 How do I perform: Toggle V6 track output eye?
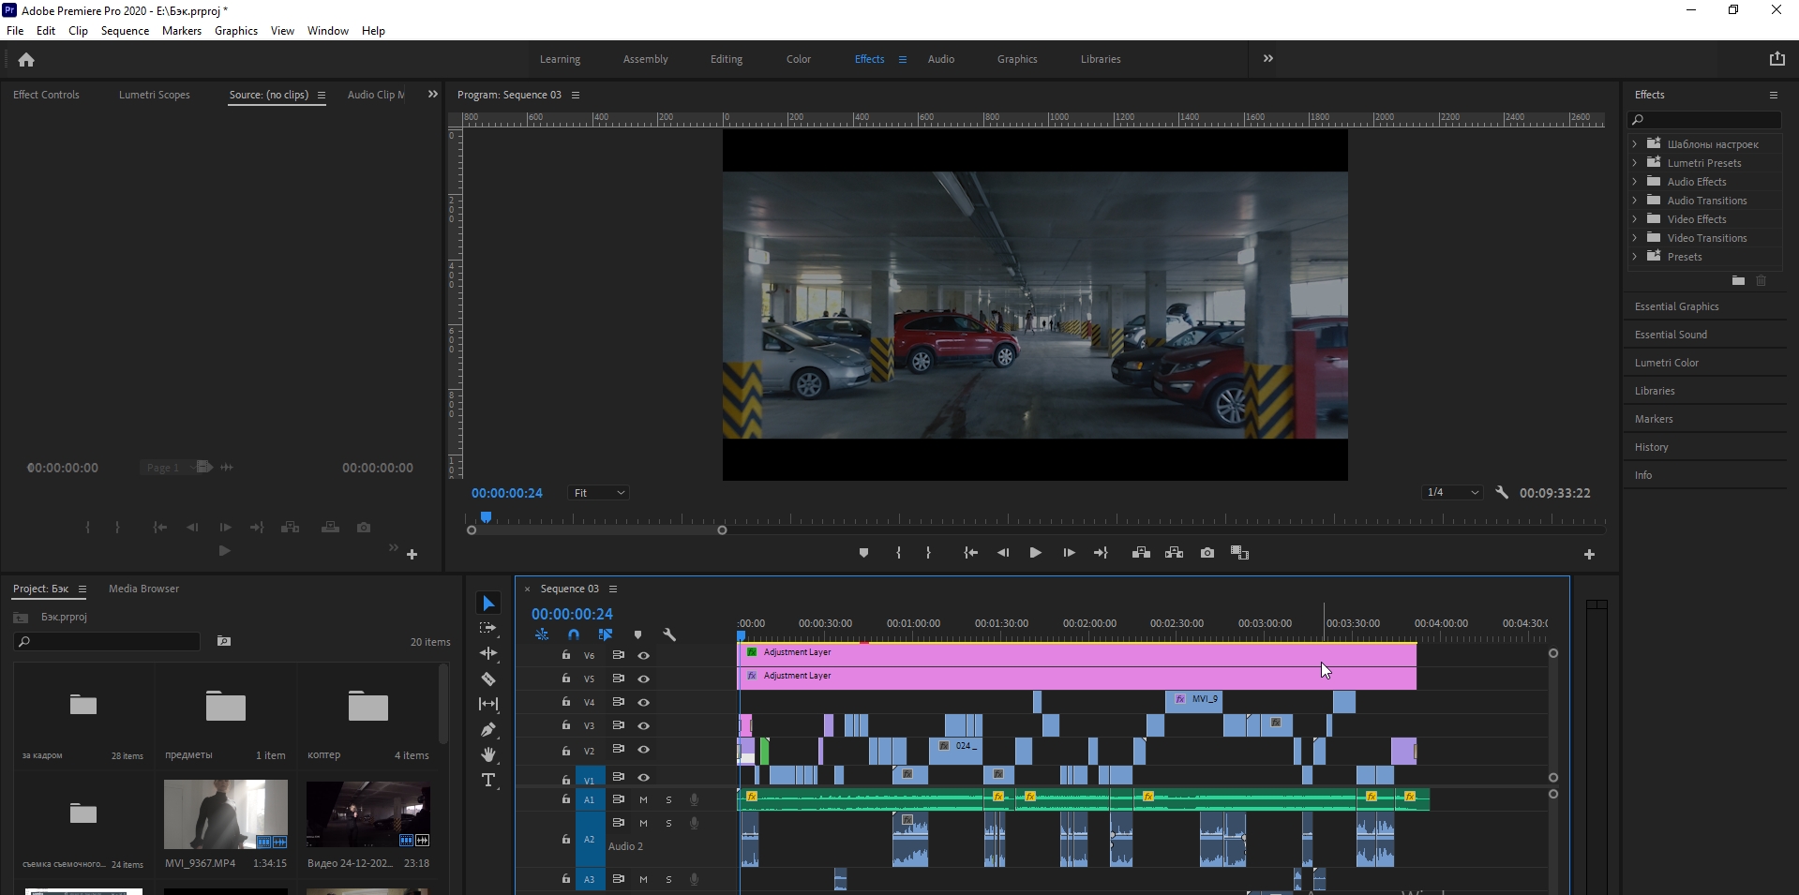click(643, 655)
